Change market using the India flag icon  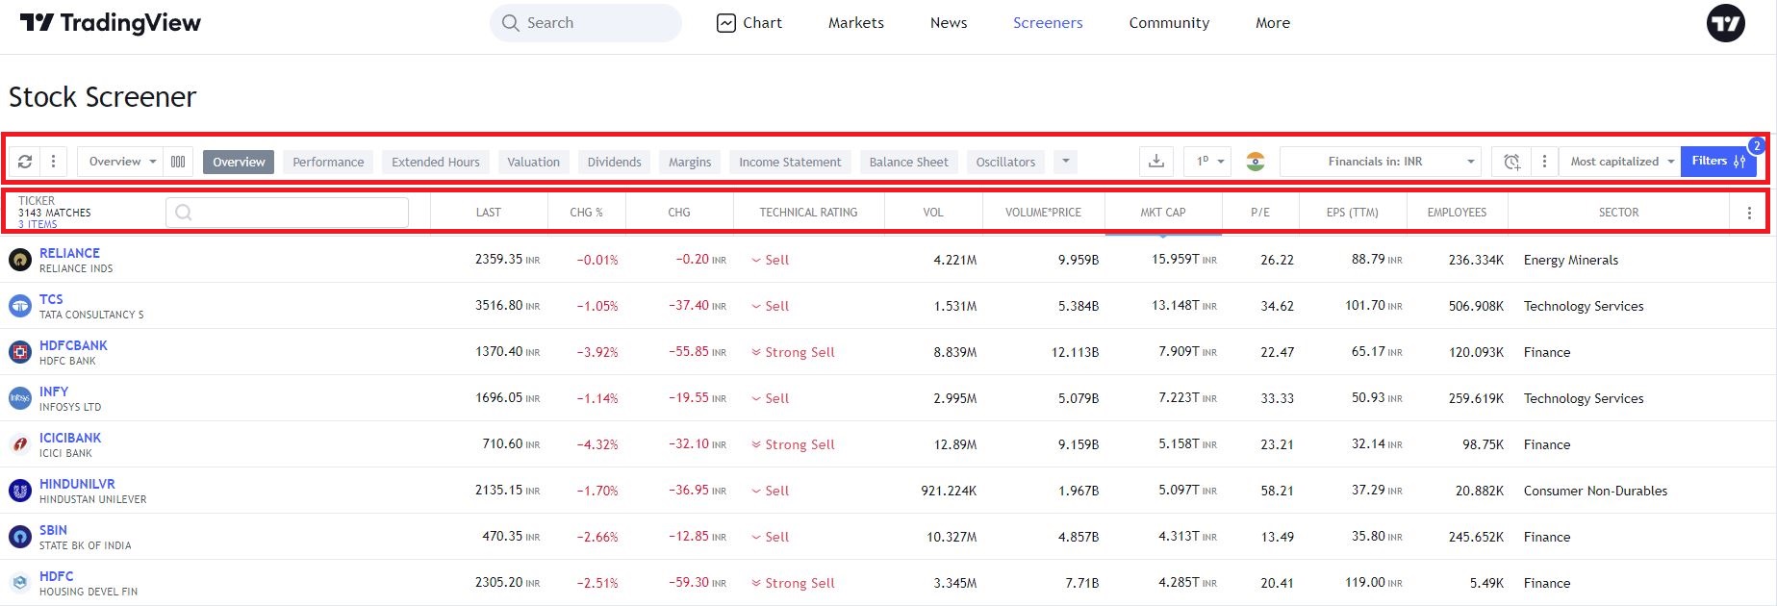tap(1255, 162)
